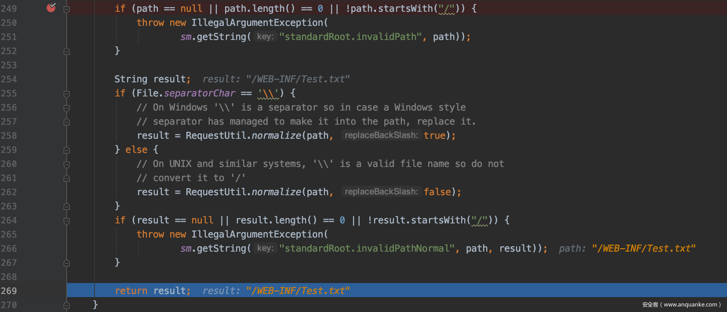The width and height of the screenshot is (727, 312).
Task: Click the method closing fold marker line 270
Action: coord(67,305)
